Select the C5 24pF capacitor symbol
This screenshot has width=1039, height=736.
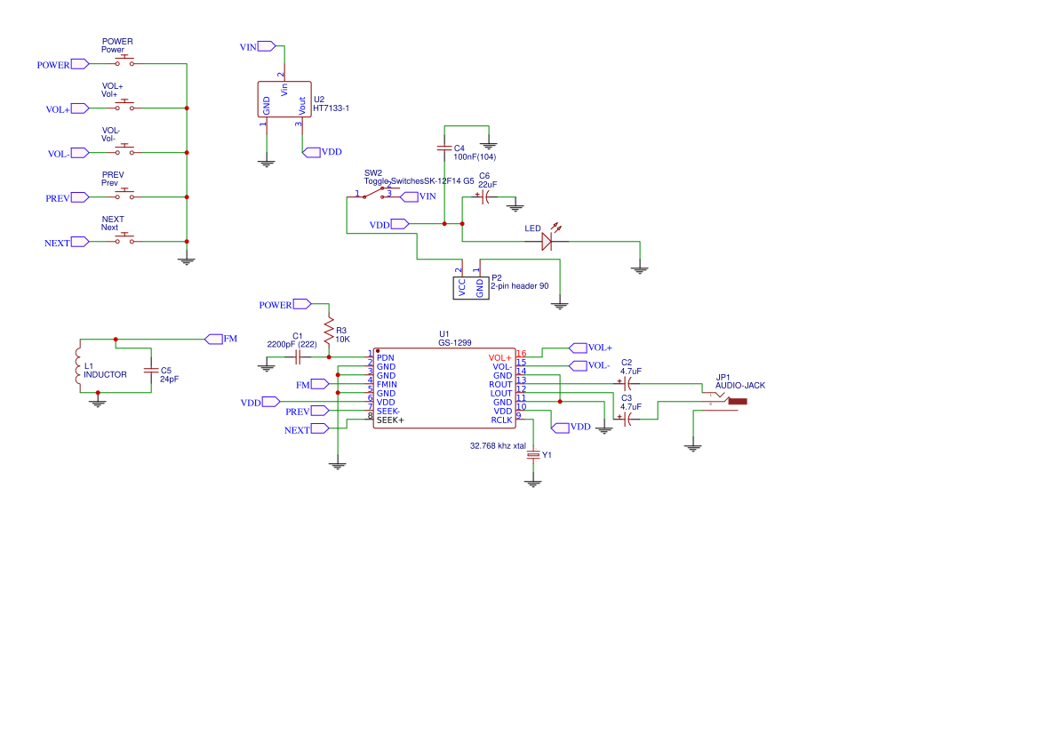[151, 370]
